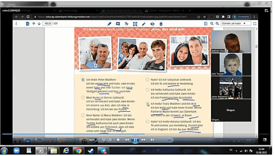Stop video playback with square button
Viewport: 275px width, 156px height.
click(x=118, y=140)
